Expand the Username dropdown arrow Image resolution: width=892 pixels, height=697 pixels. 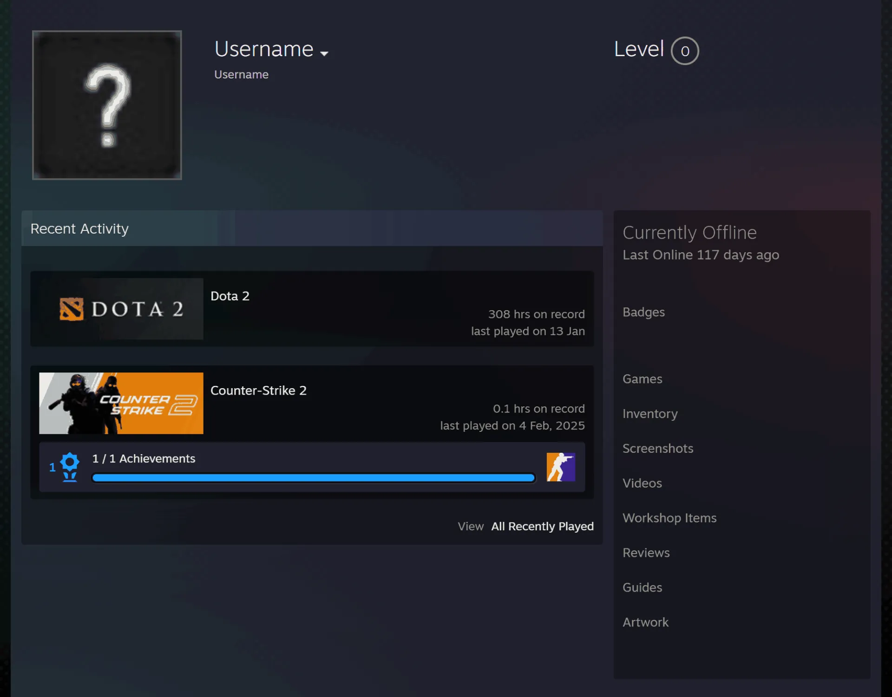pyautogui.click(x=324, y=53)
